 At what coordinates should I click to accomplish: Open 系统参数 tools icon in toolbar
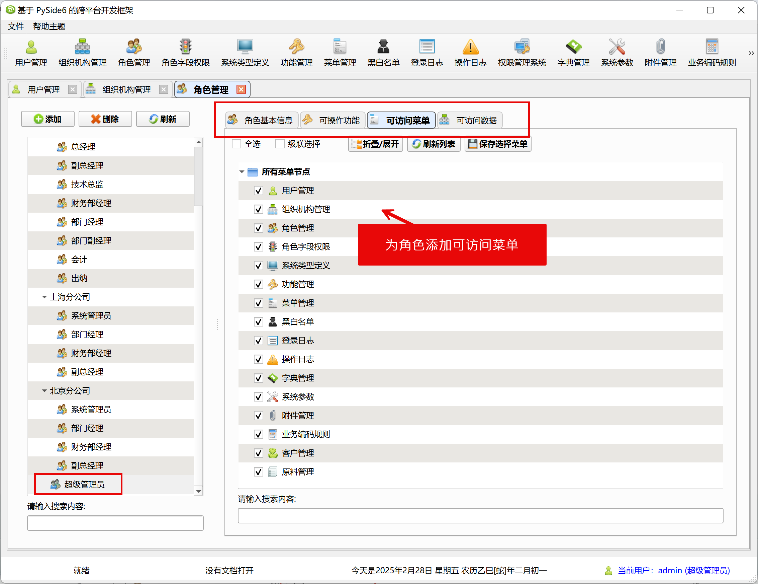(x=617, y=53)
